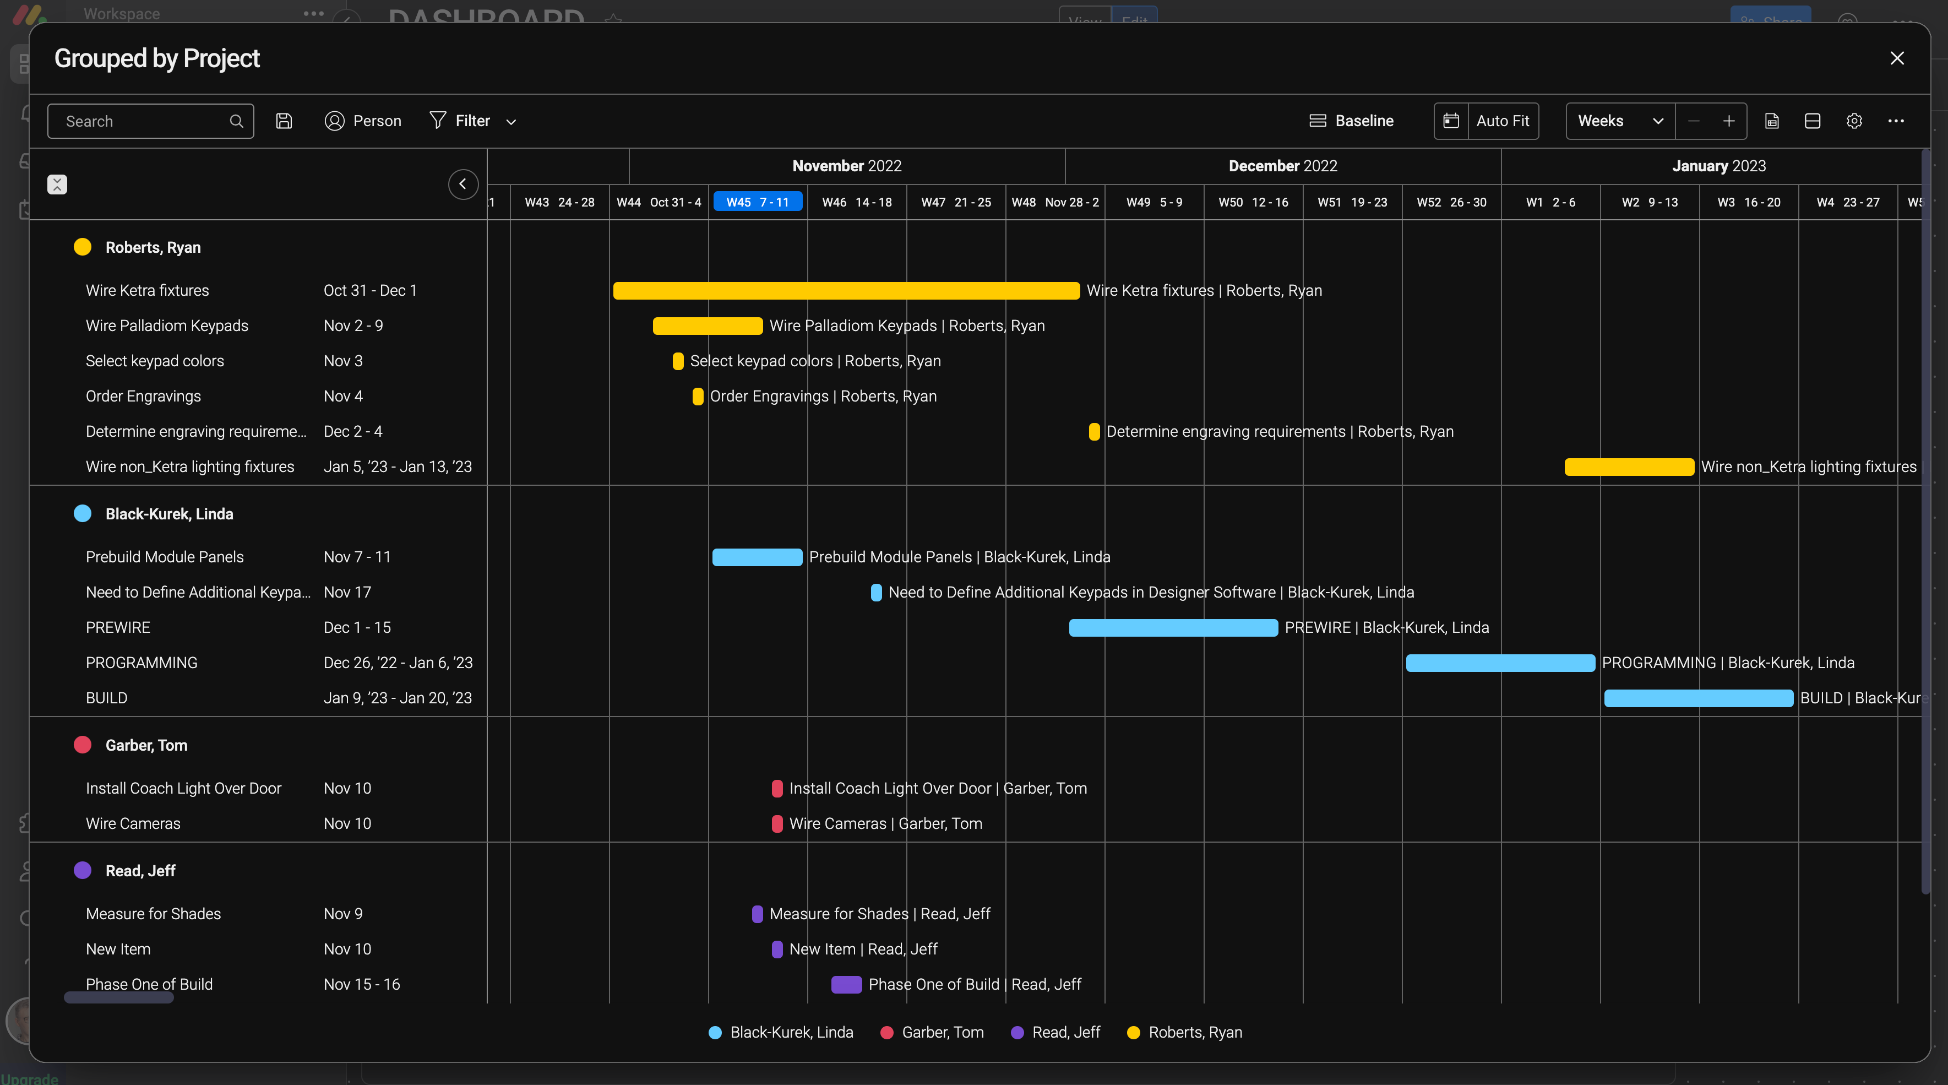Click the blue dot next to Black-Kurek, Linda group
The image size is (1948, 1085).
click(x=83, y=514)
